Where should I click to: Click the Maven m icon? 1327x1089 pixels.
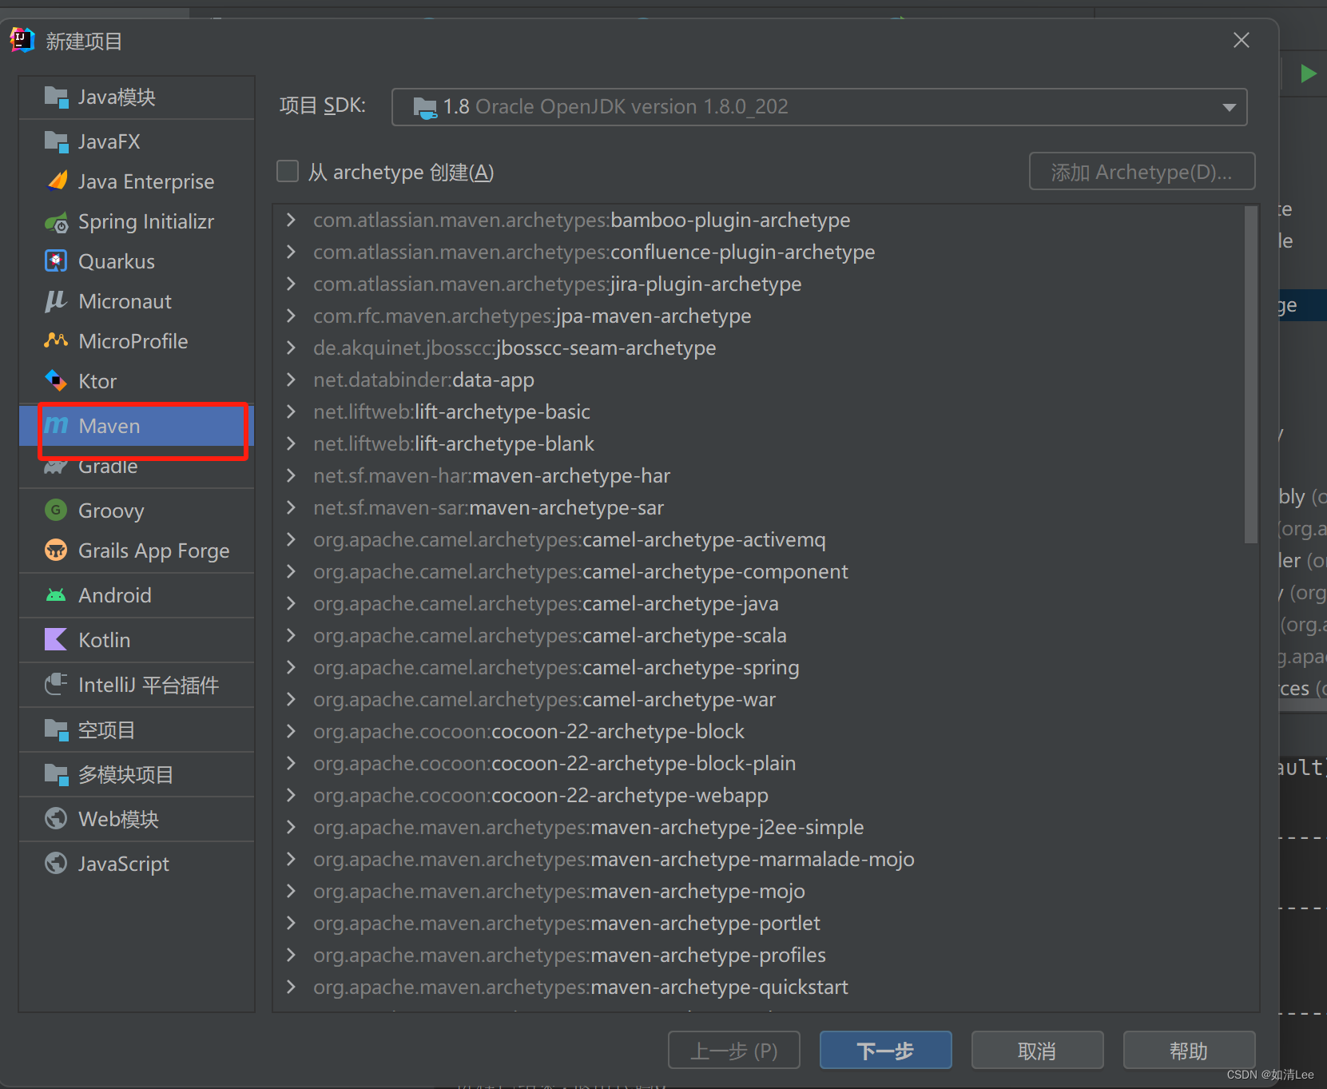tap(56, 425)
